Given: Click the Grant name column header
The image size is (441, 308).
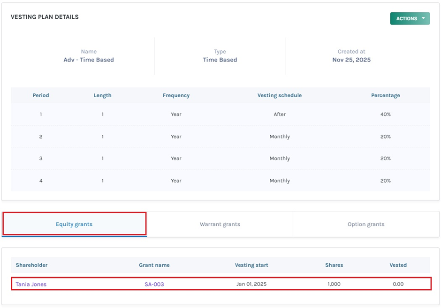Looking at the screenshot, I should tap(154, 265).
